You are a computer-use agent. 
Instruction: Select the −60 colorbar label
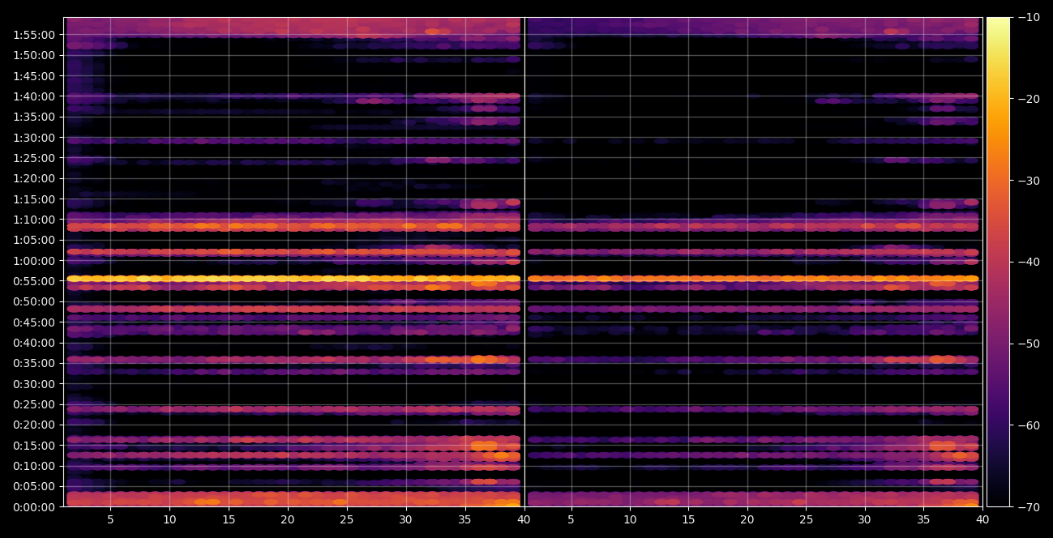pyautogui.click(x=1029, y=425)
